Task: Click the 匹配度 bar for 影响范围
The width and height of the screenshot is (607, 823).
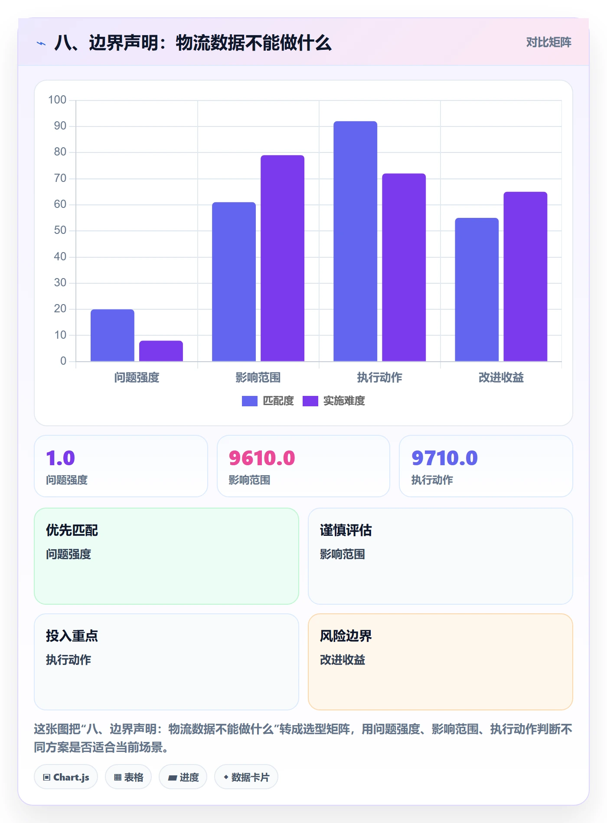Action: click(x=234, y=282)
